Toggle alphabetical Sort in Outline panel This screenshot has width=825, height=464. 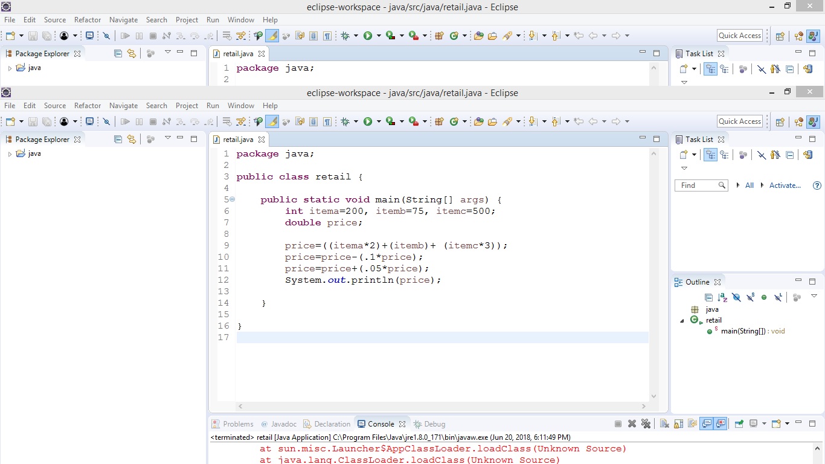[722, 297]
